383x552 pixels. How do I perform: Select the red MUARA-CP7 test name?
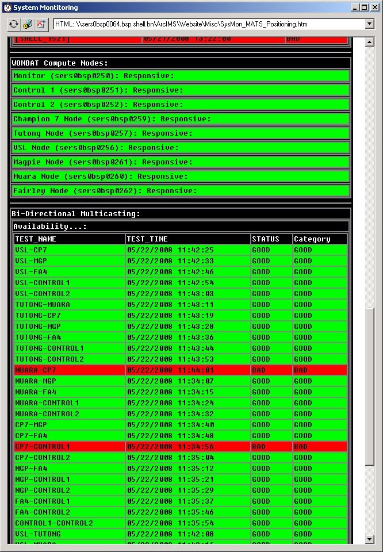[x=36, y=370]
